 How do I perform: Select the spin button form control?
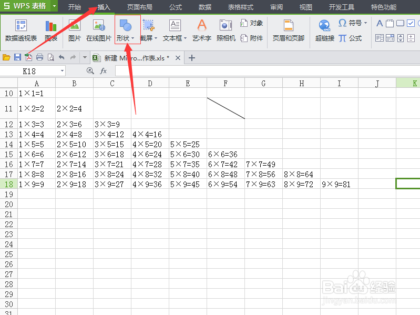coord(411,38)
